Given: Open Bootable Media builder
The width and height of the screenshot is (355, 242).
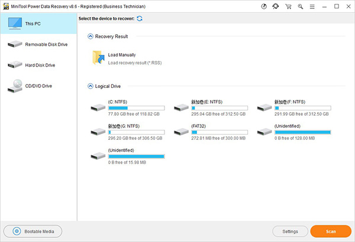Looking at the screenshot, I should click(x=33, y=231).
